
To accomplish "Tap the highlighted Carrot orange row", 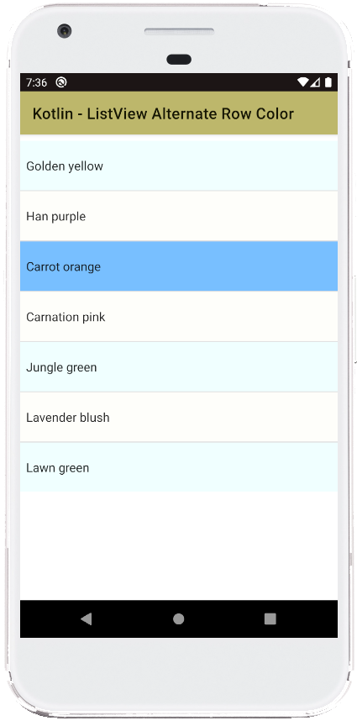I will point(179,266).
